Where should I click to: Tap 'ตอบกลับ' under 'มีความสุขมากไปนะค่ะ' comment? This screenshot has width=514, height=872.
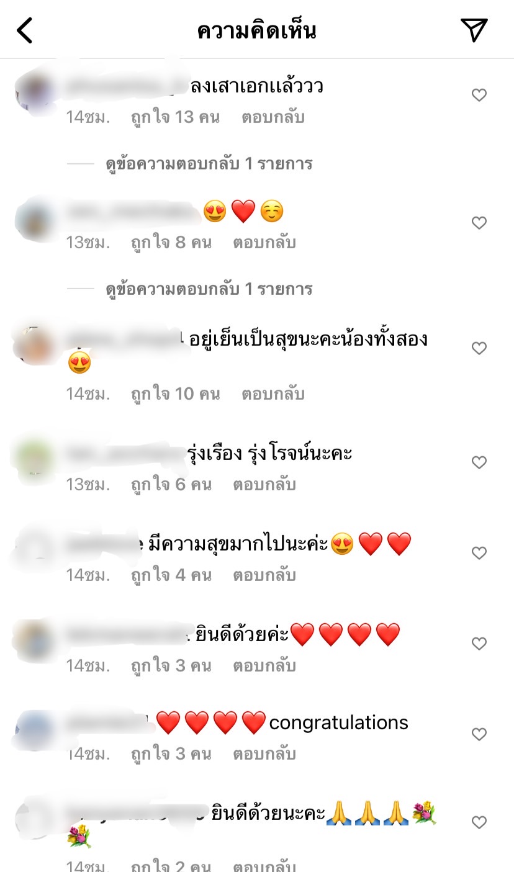264,575
